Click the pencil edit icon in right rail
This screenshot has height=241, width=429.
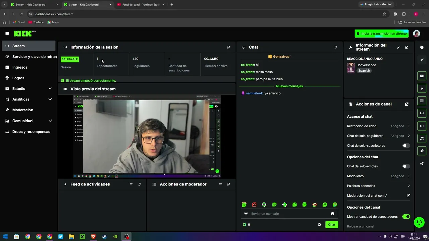pos(422,60)
